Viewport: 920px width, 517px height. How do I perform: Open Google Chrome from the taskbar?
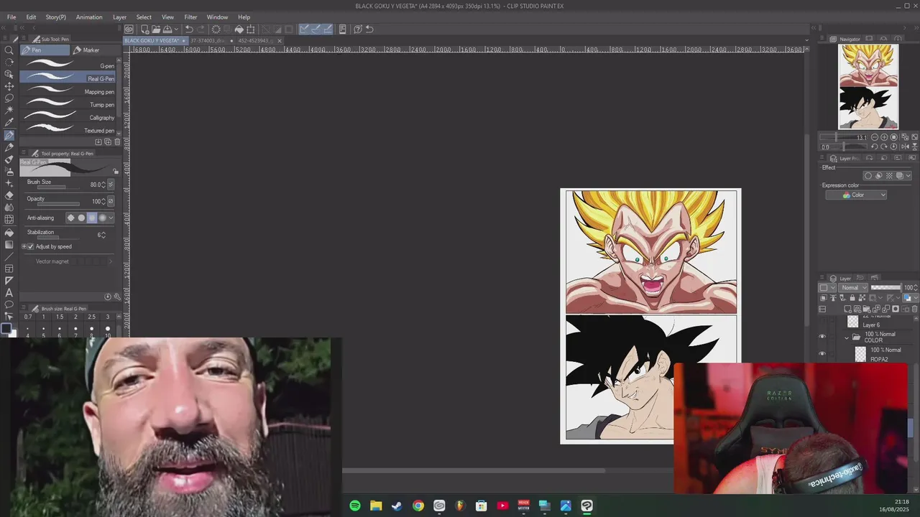tap(418, 506)
